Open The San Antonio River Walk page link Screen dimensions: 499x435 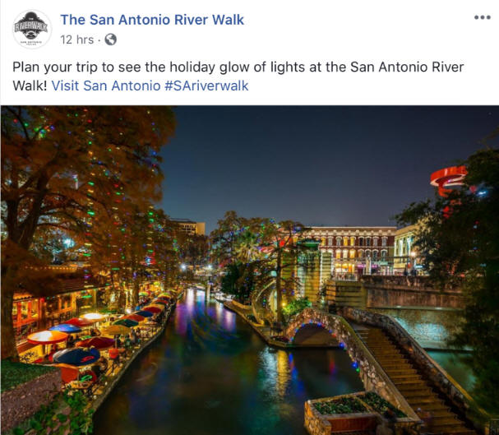pos(152,20)
